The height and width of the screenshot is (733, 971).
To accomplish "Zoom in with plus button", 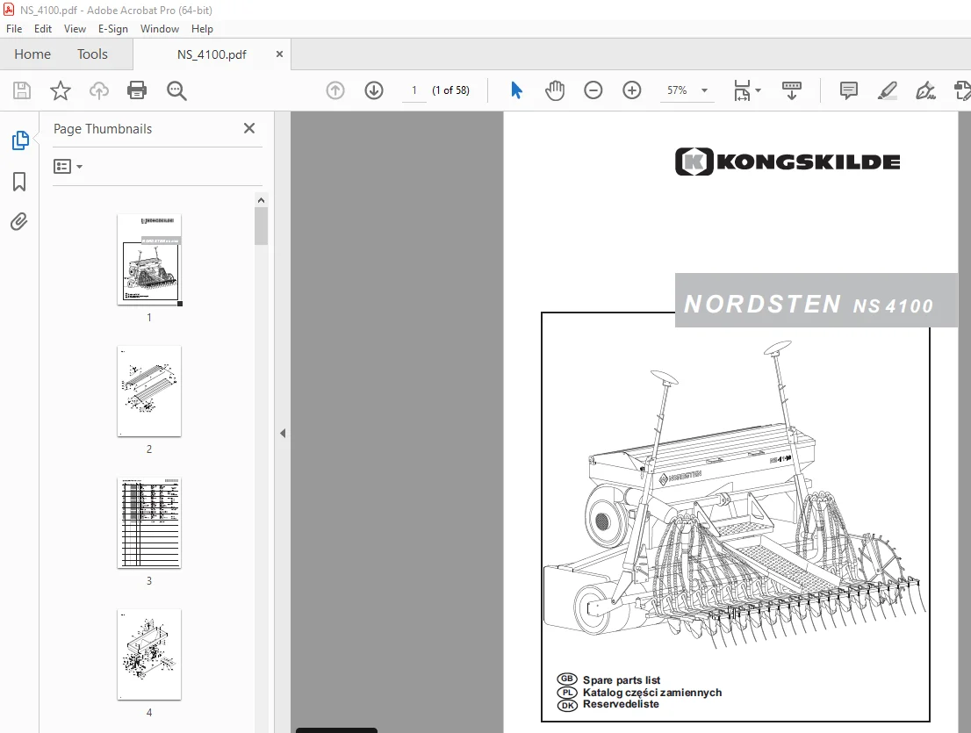I will tap(631, 90).
